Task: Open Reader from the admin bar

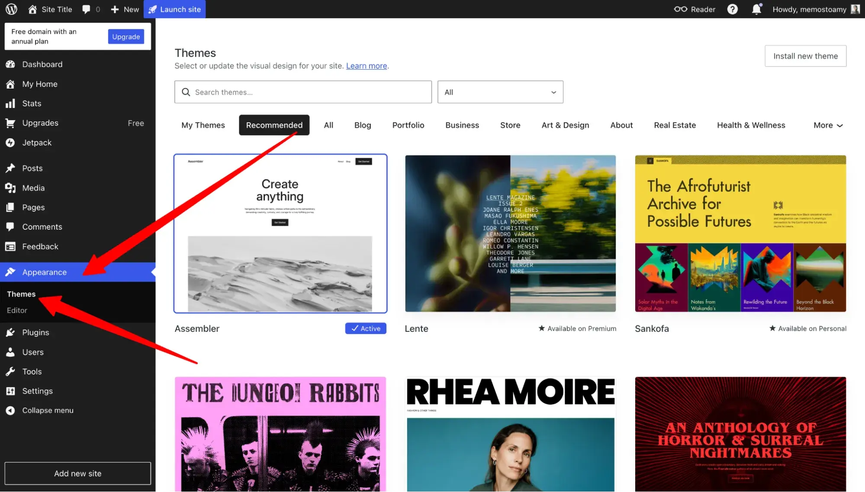Action: [x=695, y=9]
